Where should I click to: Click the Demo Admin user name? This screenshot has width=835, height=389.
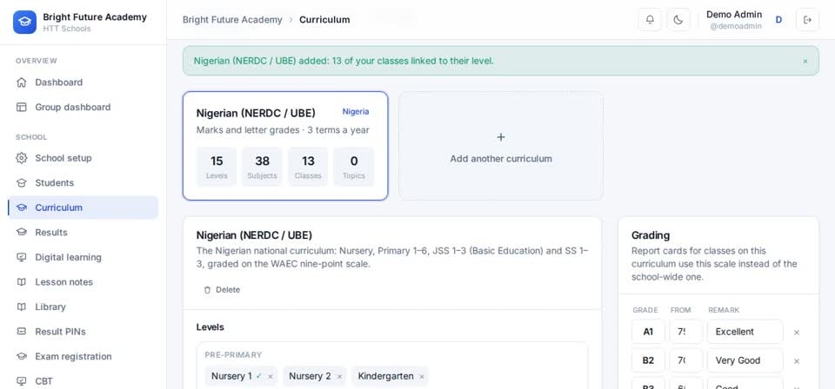tap(734, 15)
